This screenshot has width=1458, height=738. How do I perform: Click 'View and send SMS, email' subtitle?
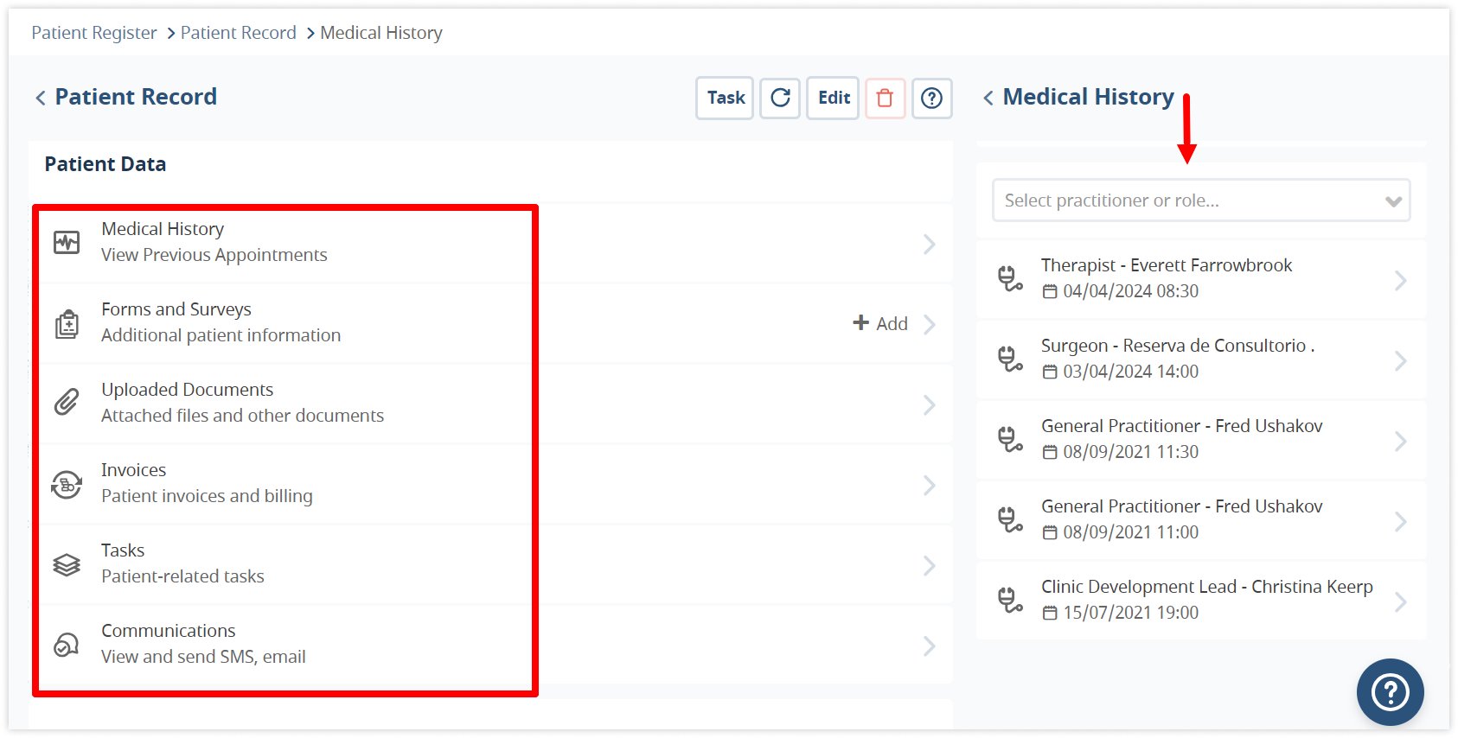(204, 657)
